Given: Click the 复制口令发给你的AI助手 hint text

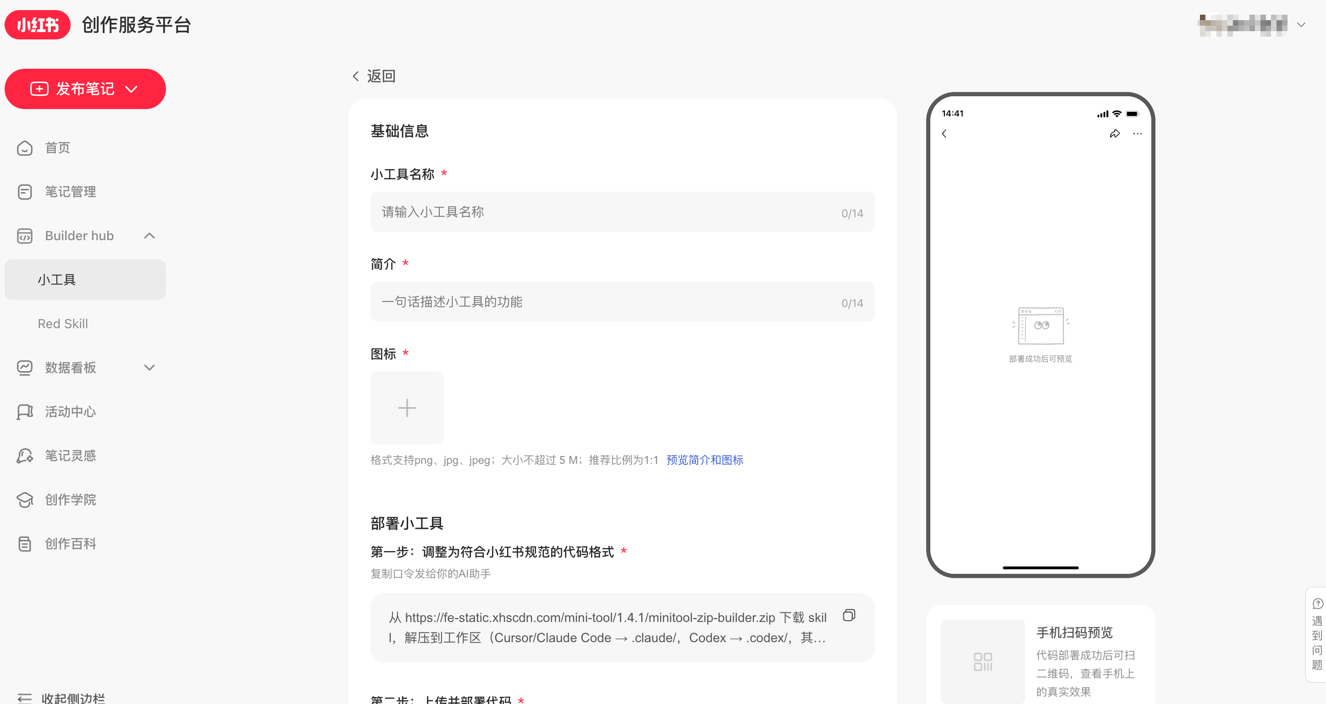Looking at the screenshot, I should tap(431, 574).
